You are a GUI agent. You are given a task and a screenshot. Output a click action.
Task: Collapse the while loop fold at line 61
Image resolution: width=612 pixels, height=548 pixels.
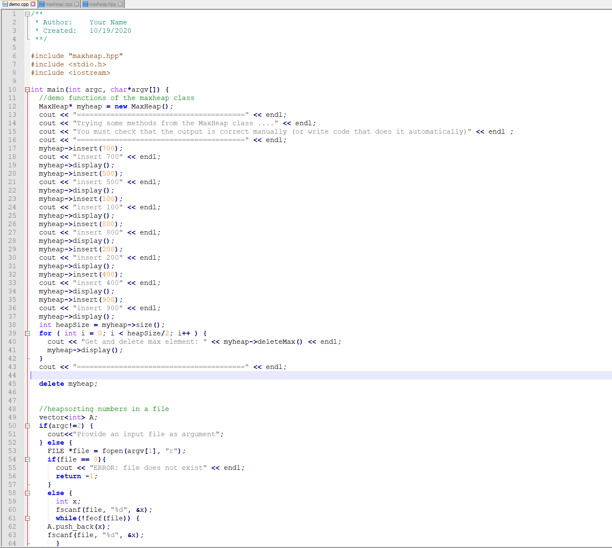[x=27, y=518]
